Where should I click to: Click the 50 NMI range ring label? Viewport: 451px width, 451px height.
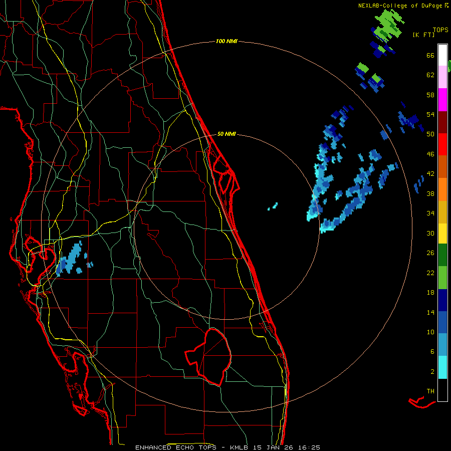point(227,134)
